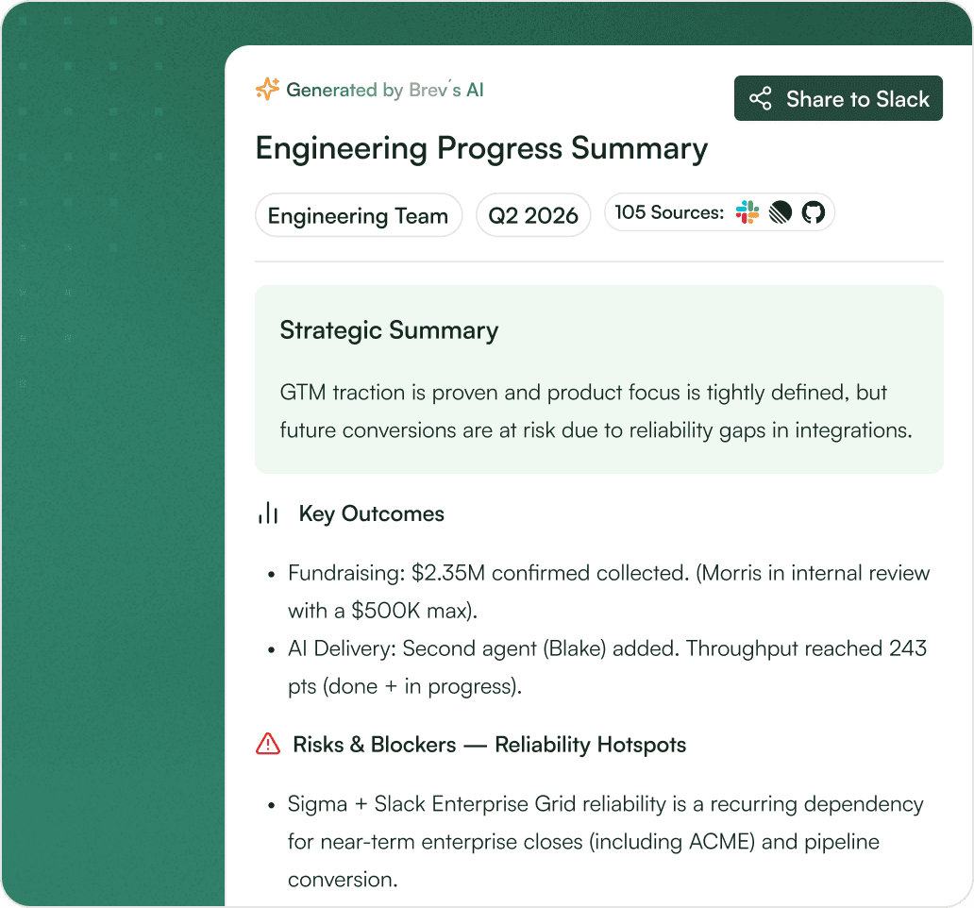Select the AI Delivery bullet item

coord(596,667)
